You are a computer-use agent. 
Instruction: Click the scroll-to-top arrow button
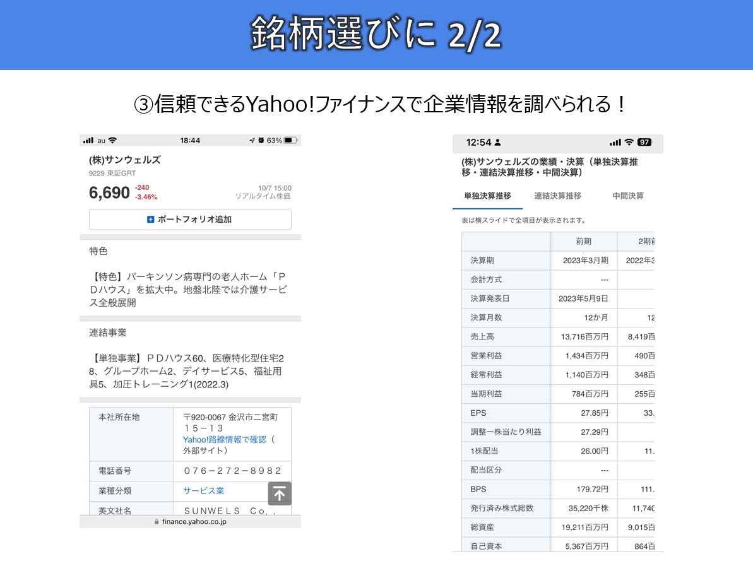coord(280,493)
